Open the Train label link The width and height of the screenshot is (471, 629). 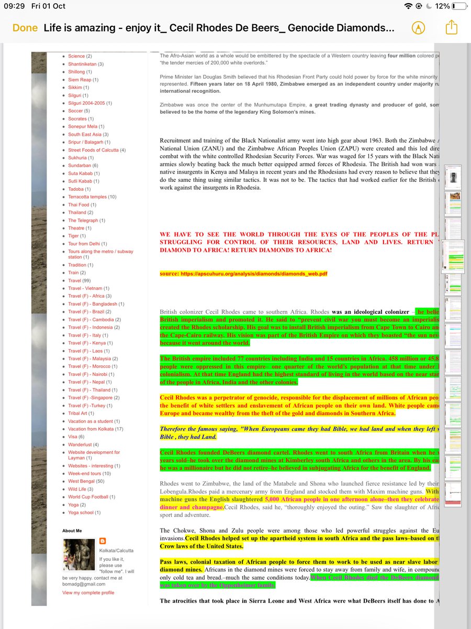click(73, 273)
